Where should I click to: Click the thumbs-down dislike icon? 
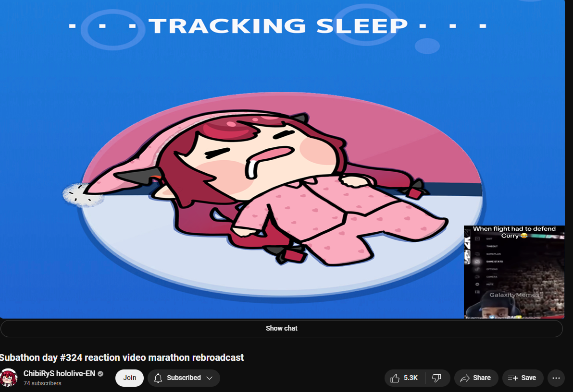click(436, 378)
